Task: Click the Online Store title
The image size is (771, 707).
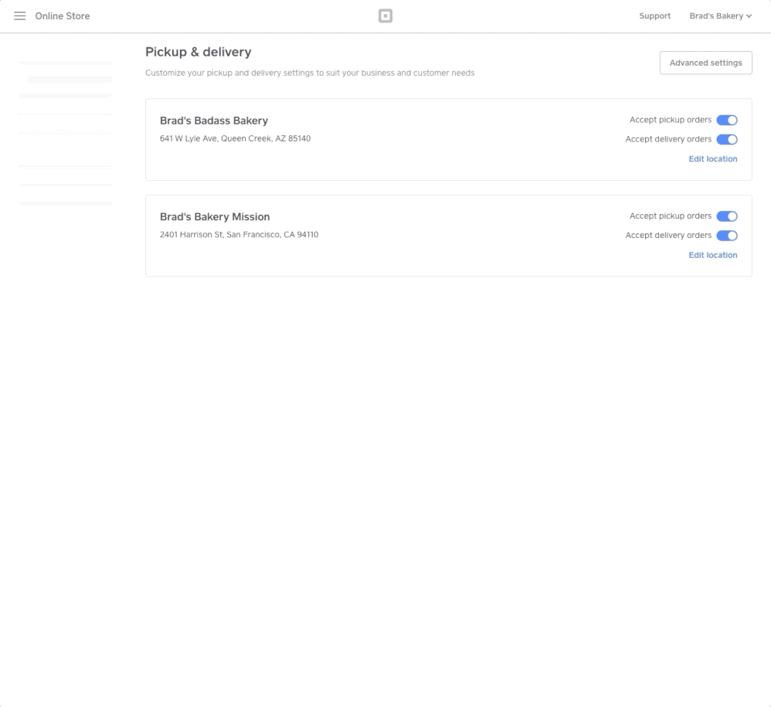Action: click(63, 16)
